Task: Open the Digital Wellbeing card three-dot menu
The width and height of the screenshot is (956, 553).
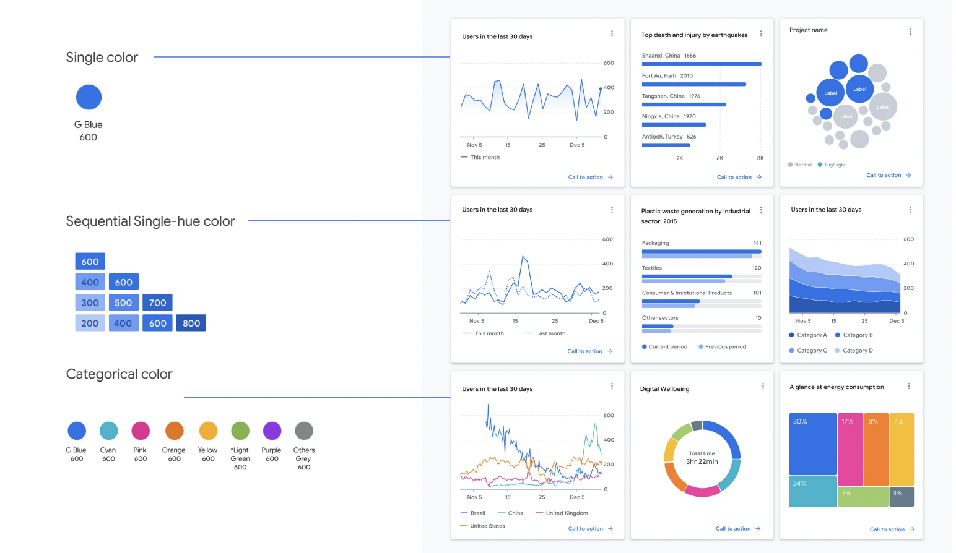Action: coord(762,386)
